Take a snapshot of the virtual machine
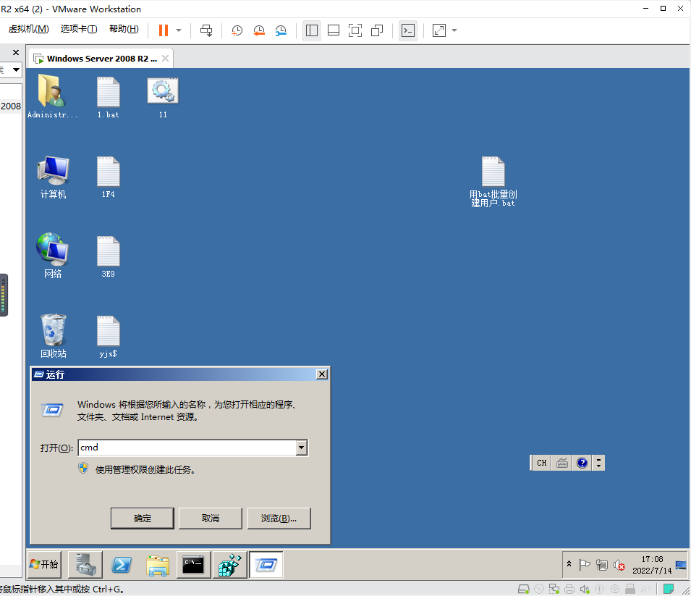 click(x=237, y=30)
